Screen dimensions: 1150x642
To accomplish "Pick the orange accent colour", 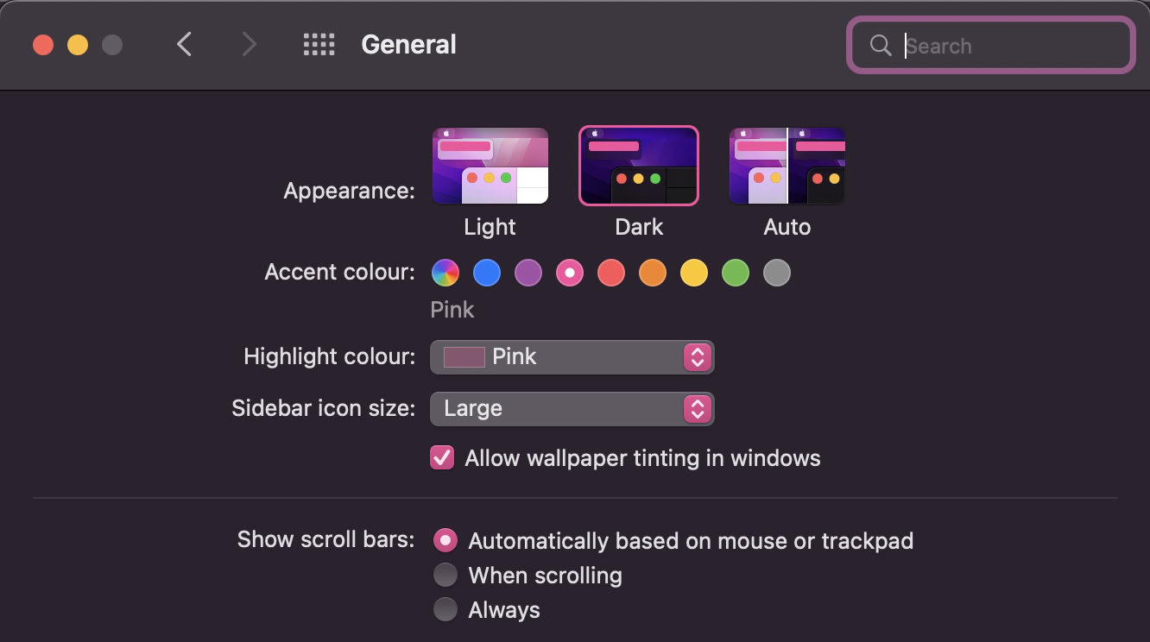I will (653, 274).
